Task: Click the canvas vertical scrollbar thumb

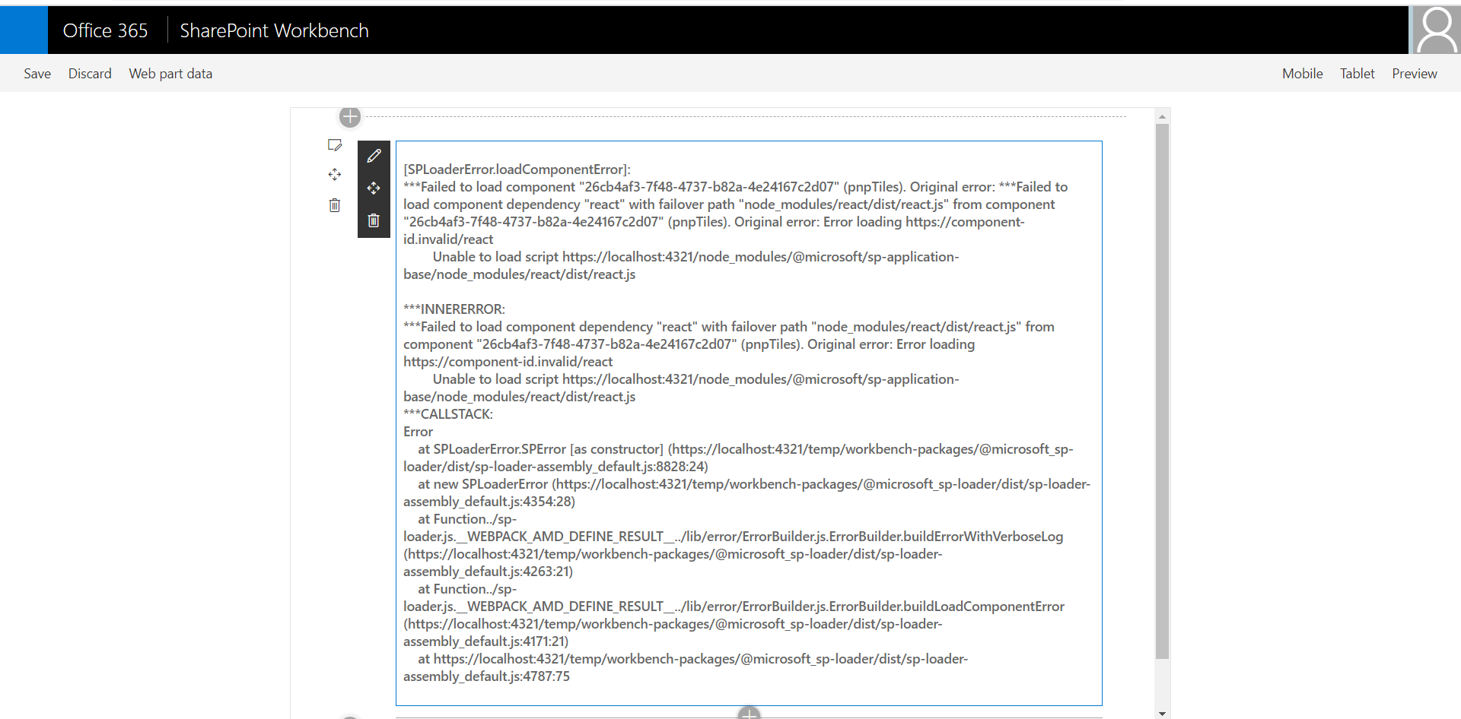Action: pos(1162,391)
